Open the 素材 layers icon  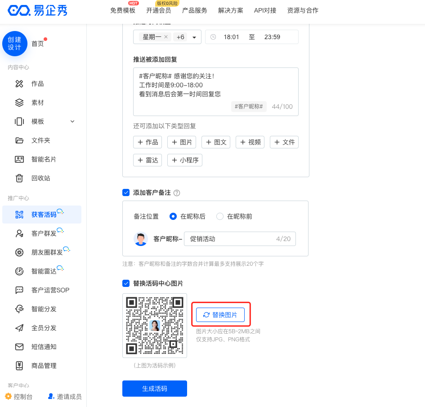[19, 103]
